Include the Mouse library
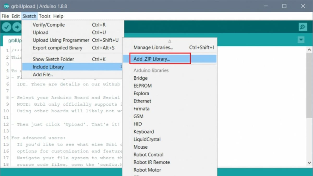This screenshot has height=176, width=313. pos(170,147)
